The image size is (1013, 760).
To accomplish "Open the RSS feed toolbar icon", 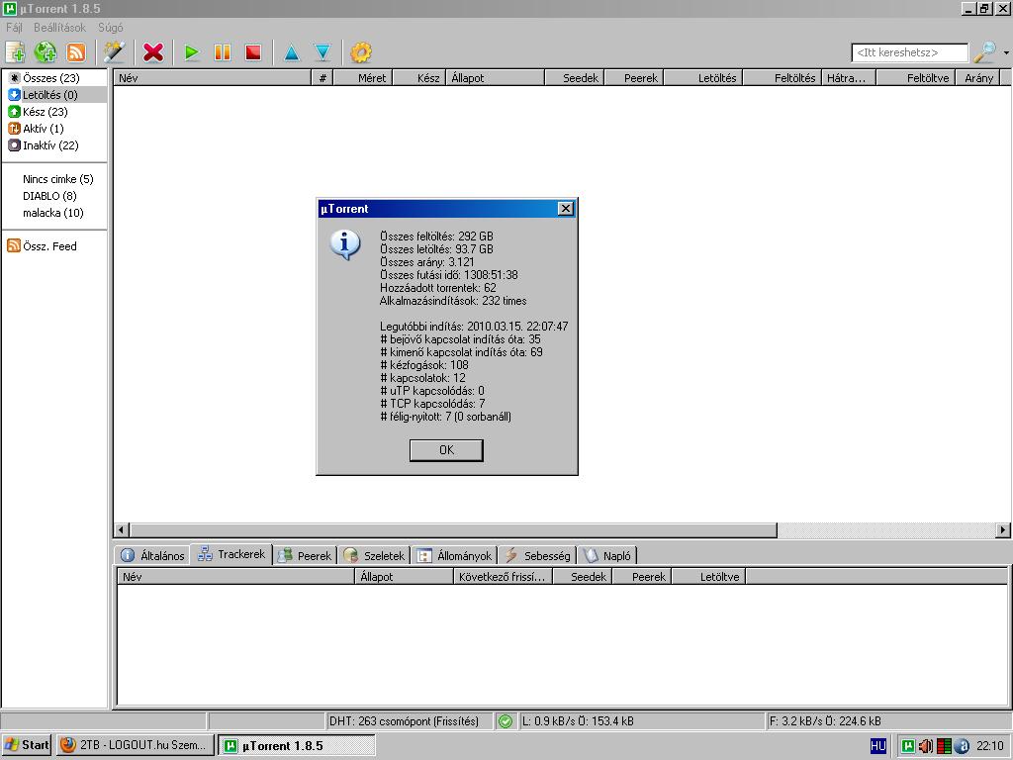I will click(x=76, y=52).
